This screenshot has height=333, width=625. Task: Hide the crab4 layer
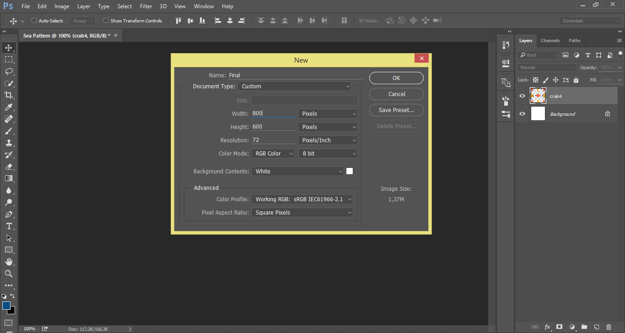(x=522, y=96)
